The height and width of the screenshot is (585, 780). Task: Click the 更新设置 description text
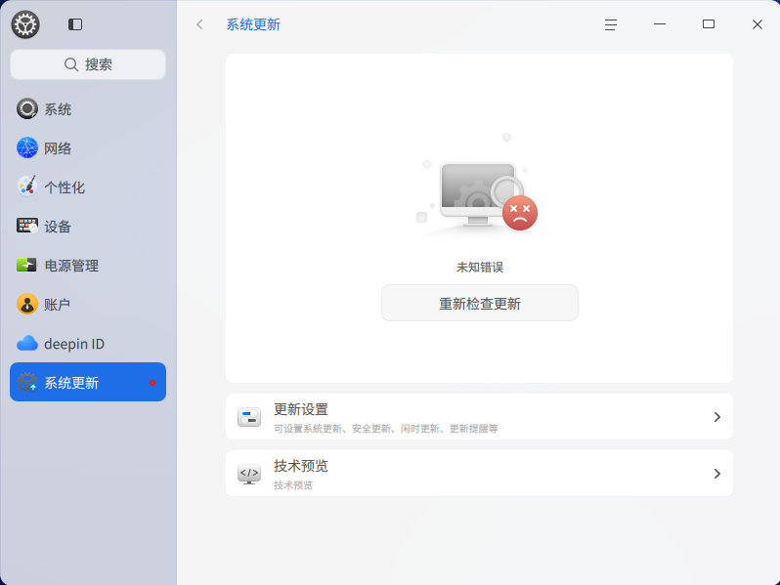point(385,429)
